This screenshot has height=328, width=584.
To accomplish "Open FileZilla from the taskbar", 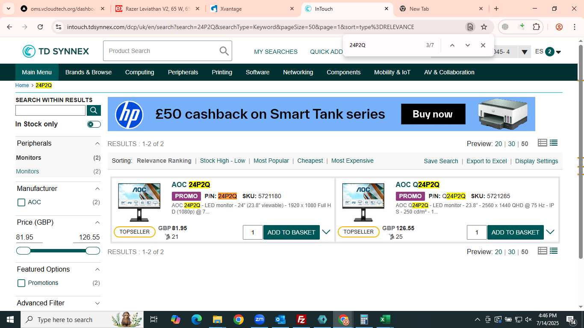I will coord(301,319).
